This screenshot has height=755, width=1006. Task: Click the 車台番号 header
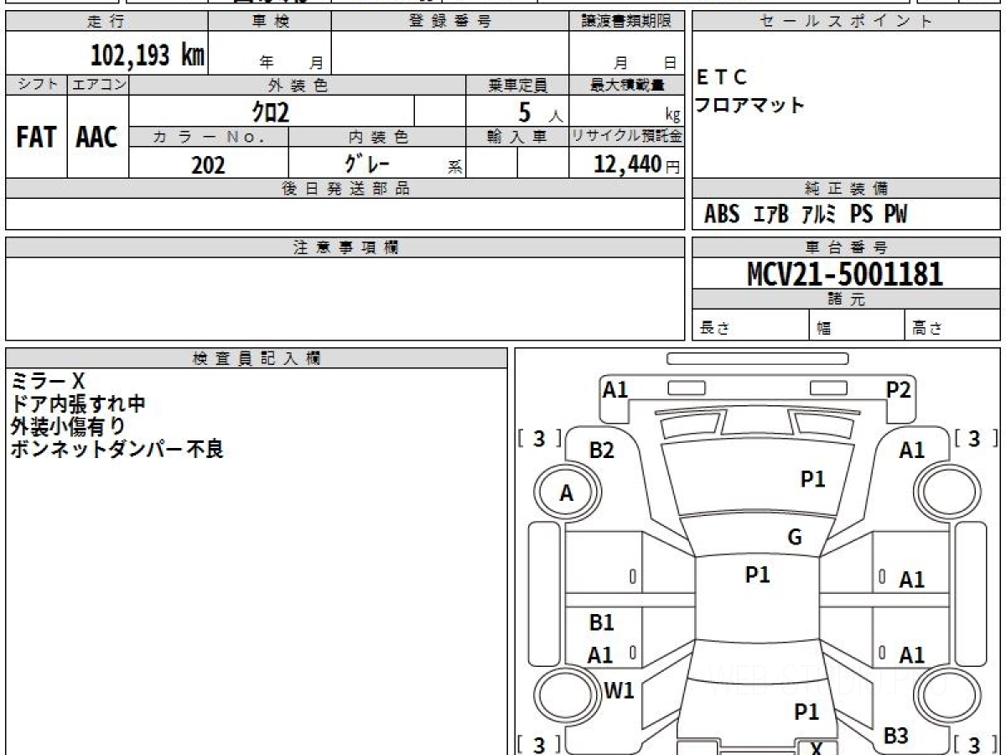point(846,247)
